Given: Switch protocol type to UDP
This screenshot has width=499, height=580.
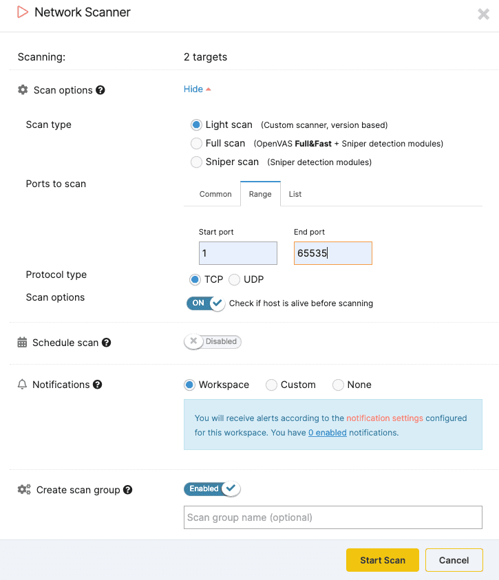Looking at the screenshot, I should point(233,279).
